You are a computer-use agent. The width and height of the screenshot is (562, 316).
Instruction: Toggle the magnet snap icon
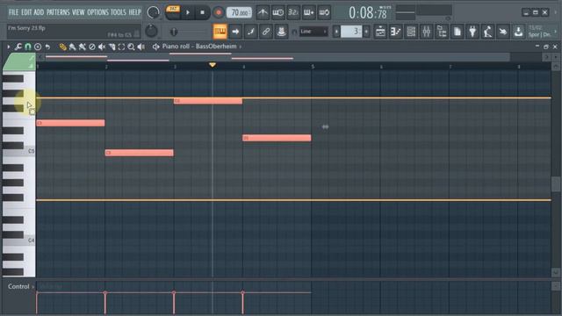[27, 47]
